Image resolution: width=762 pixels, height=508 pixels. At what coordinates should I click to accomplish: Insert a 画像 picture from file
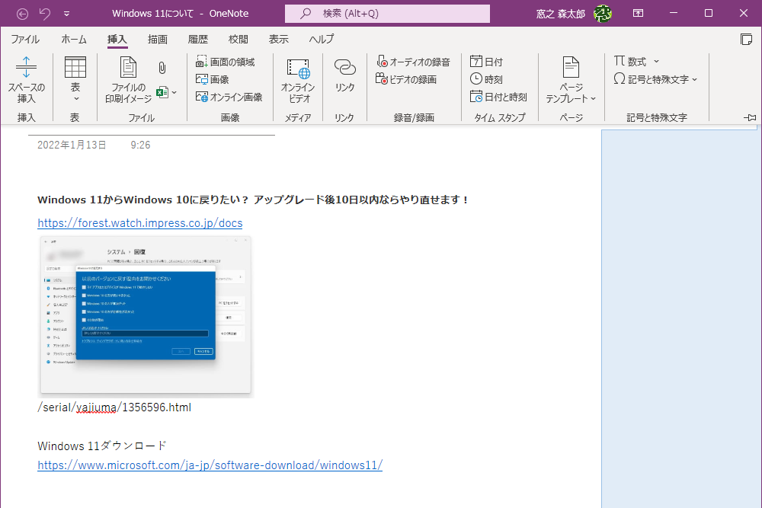point(213,78)
